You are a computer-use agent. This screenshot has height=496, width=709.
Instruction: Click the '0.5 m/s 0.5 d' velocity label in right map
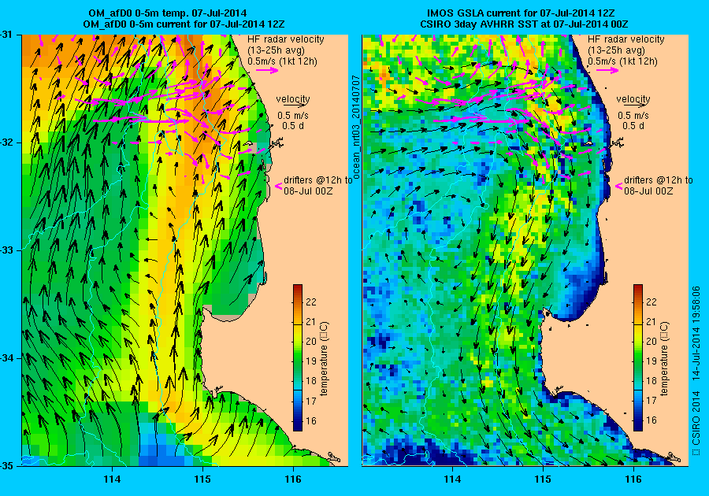click(633, 120)
